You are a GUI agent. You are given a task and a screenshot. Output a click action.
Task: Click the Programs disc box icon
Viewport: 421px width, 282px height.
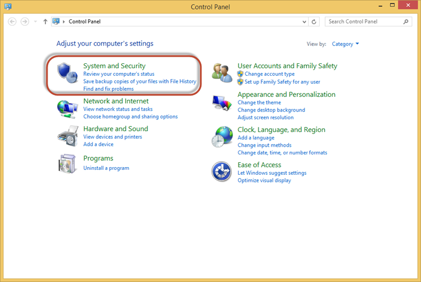point(67,164)
